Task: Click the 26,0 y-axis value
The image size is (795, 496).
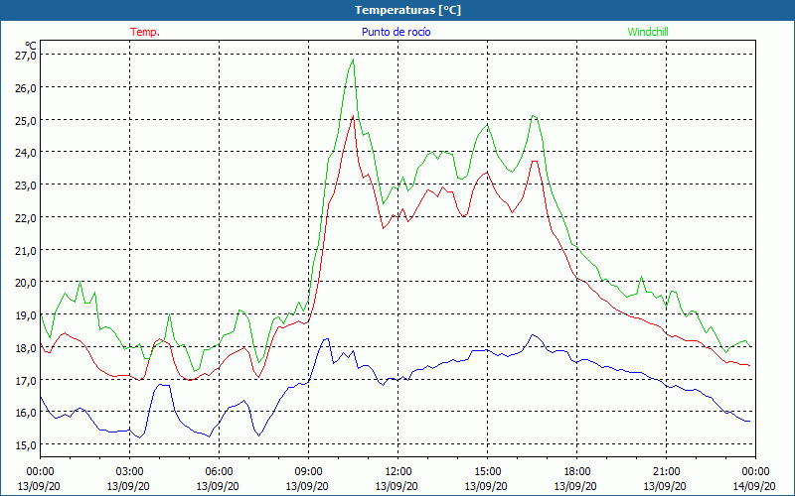Action: 26,87
